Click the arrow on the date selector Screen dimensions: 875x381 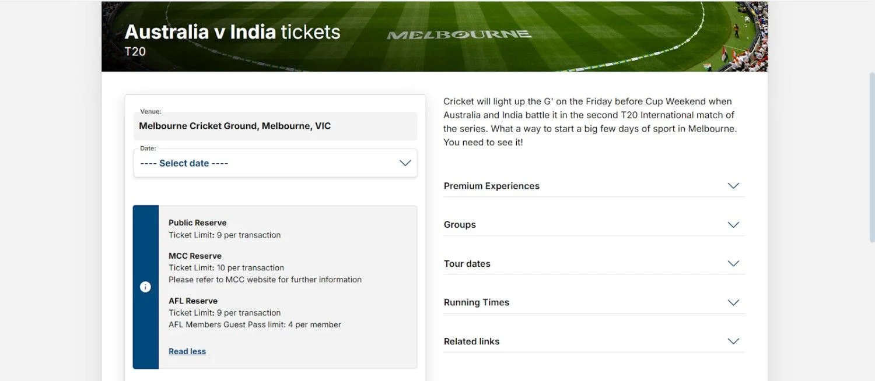405,163
